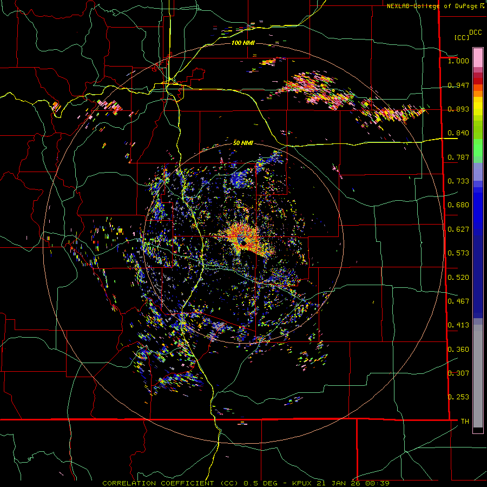The width and height of the screenshot is (487, 487).
Task: Click the 0.840 color scale value
Action: click(x=458, y=133)
